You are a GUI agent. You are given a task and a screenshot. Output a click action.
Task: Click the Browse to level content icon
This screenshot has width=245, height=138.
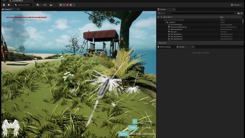click(9, 5)
